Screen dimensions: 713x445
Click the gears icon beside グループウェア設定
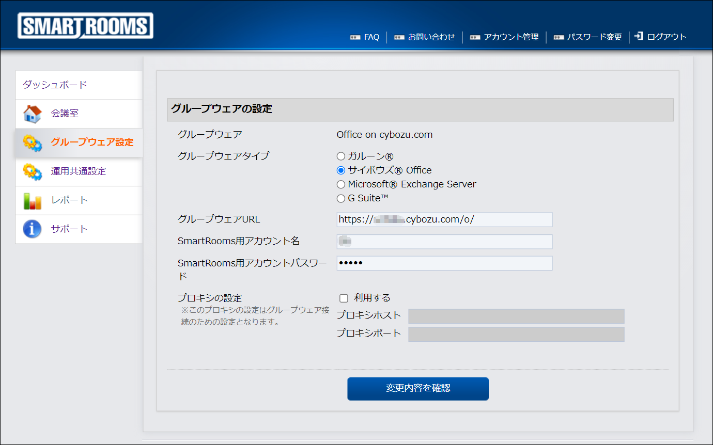tap(32, 143)
